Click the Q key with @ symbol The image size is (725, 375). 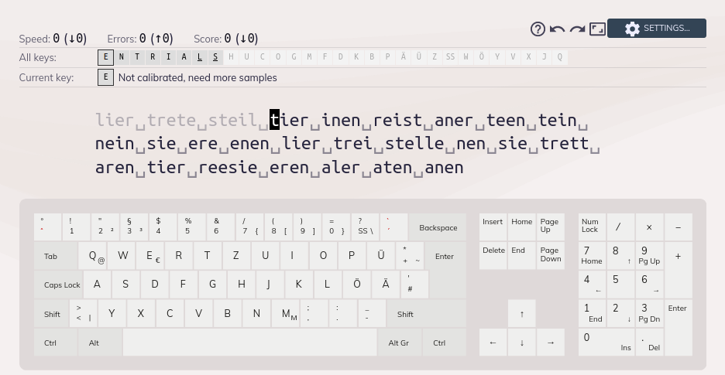point(92,256)
